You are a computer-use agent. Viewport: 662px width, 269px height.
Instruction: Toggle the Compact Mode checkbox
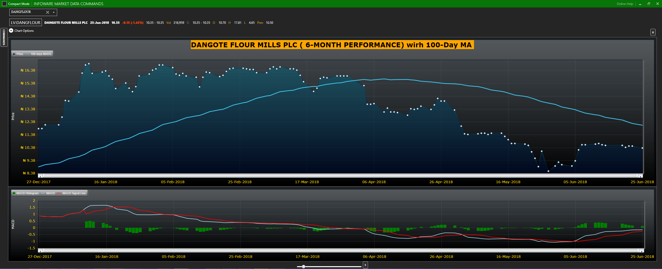point(4,4)
